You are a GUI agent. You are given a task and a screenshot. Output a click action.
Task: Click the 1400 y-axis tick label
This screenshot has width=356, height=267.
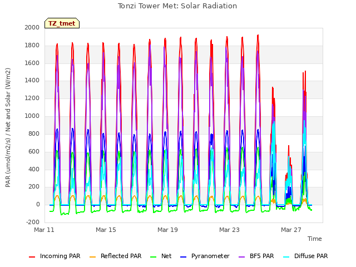click(x=32, y=80)
